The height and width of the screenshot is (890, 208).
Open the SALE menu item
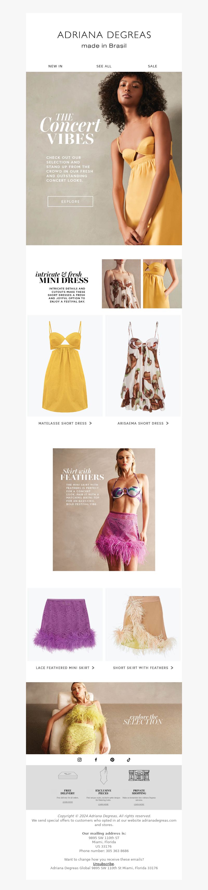152,66
